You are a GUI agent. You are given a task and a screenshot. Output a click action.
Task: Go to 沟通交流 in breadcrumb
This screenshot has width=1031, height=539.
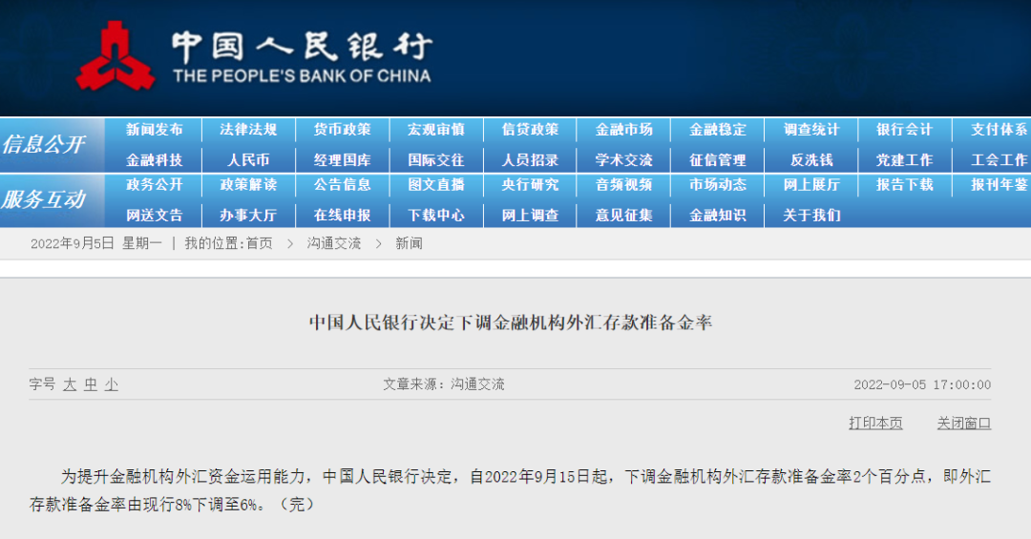click(334, 243)
